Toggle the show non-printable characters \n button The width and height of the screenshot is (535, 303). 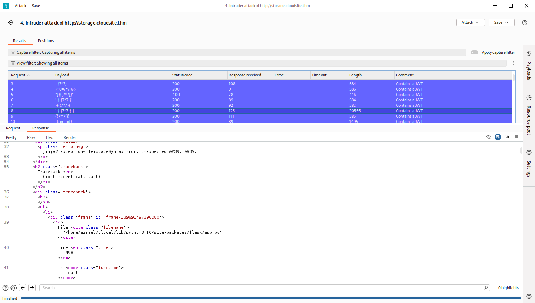[507, 137]
